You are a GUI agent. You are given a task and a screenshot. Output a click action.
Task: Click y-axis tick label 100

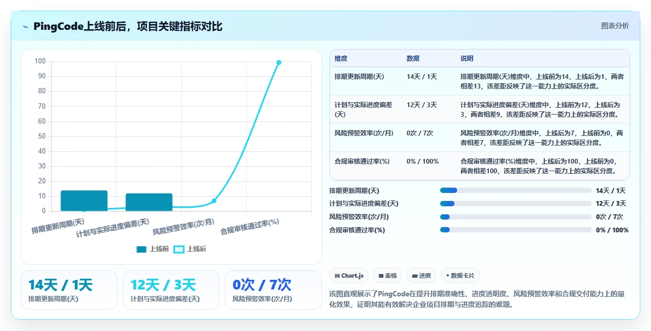tap(40, 61)
